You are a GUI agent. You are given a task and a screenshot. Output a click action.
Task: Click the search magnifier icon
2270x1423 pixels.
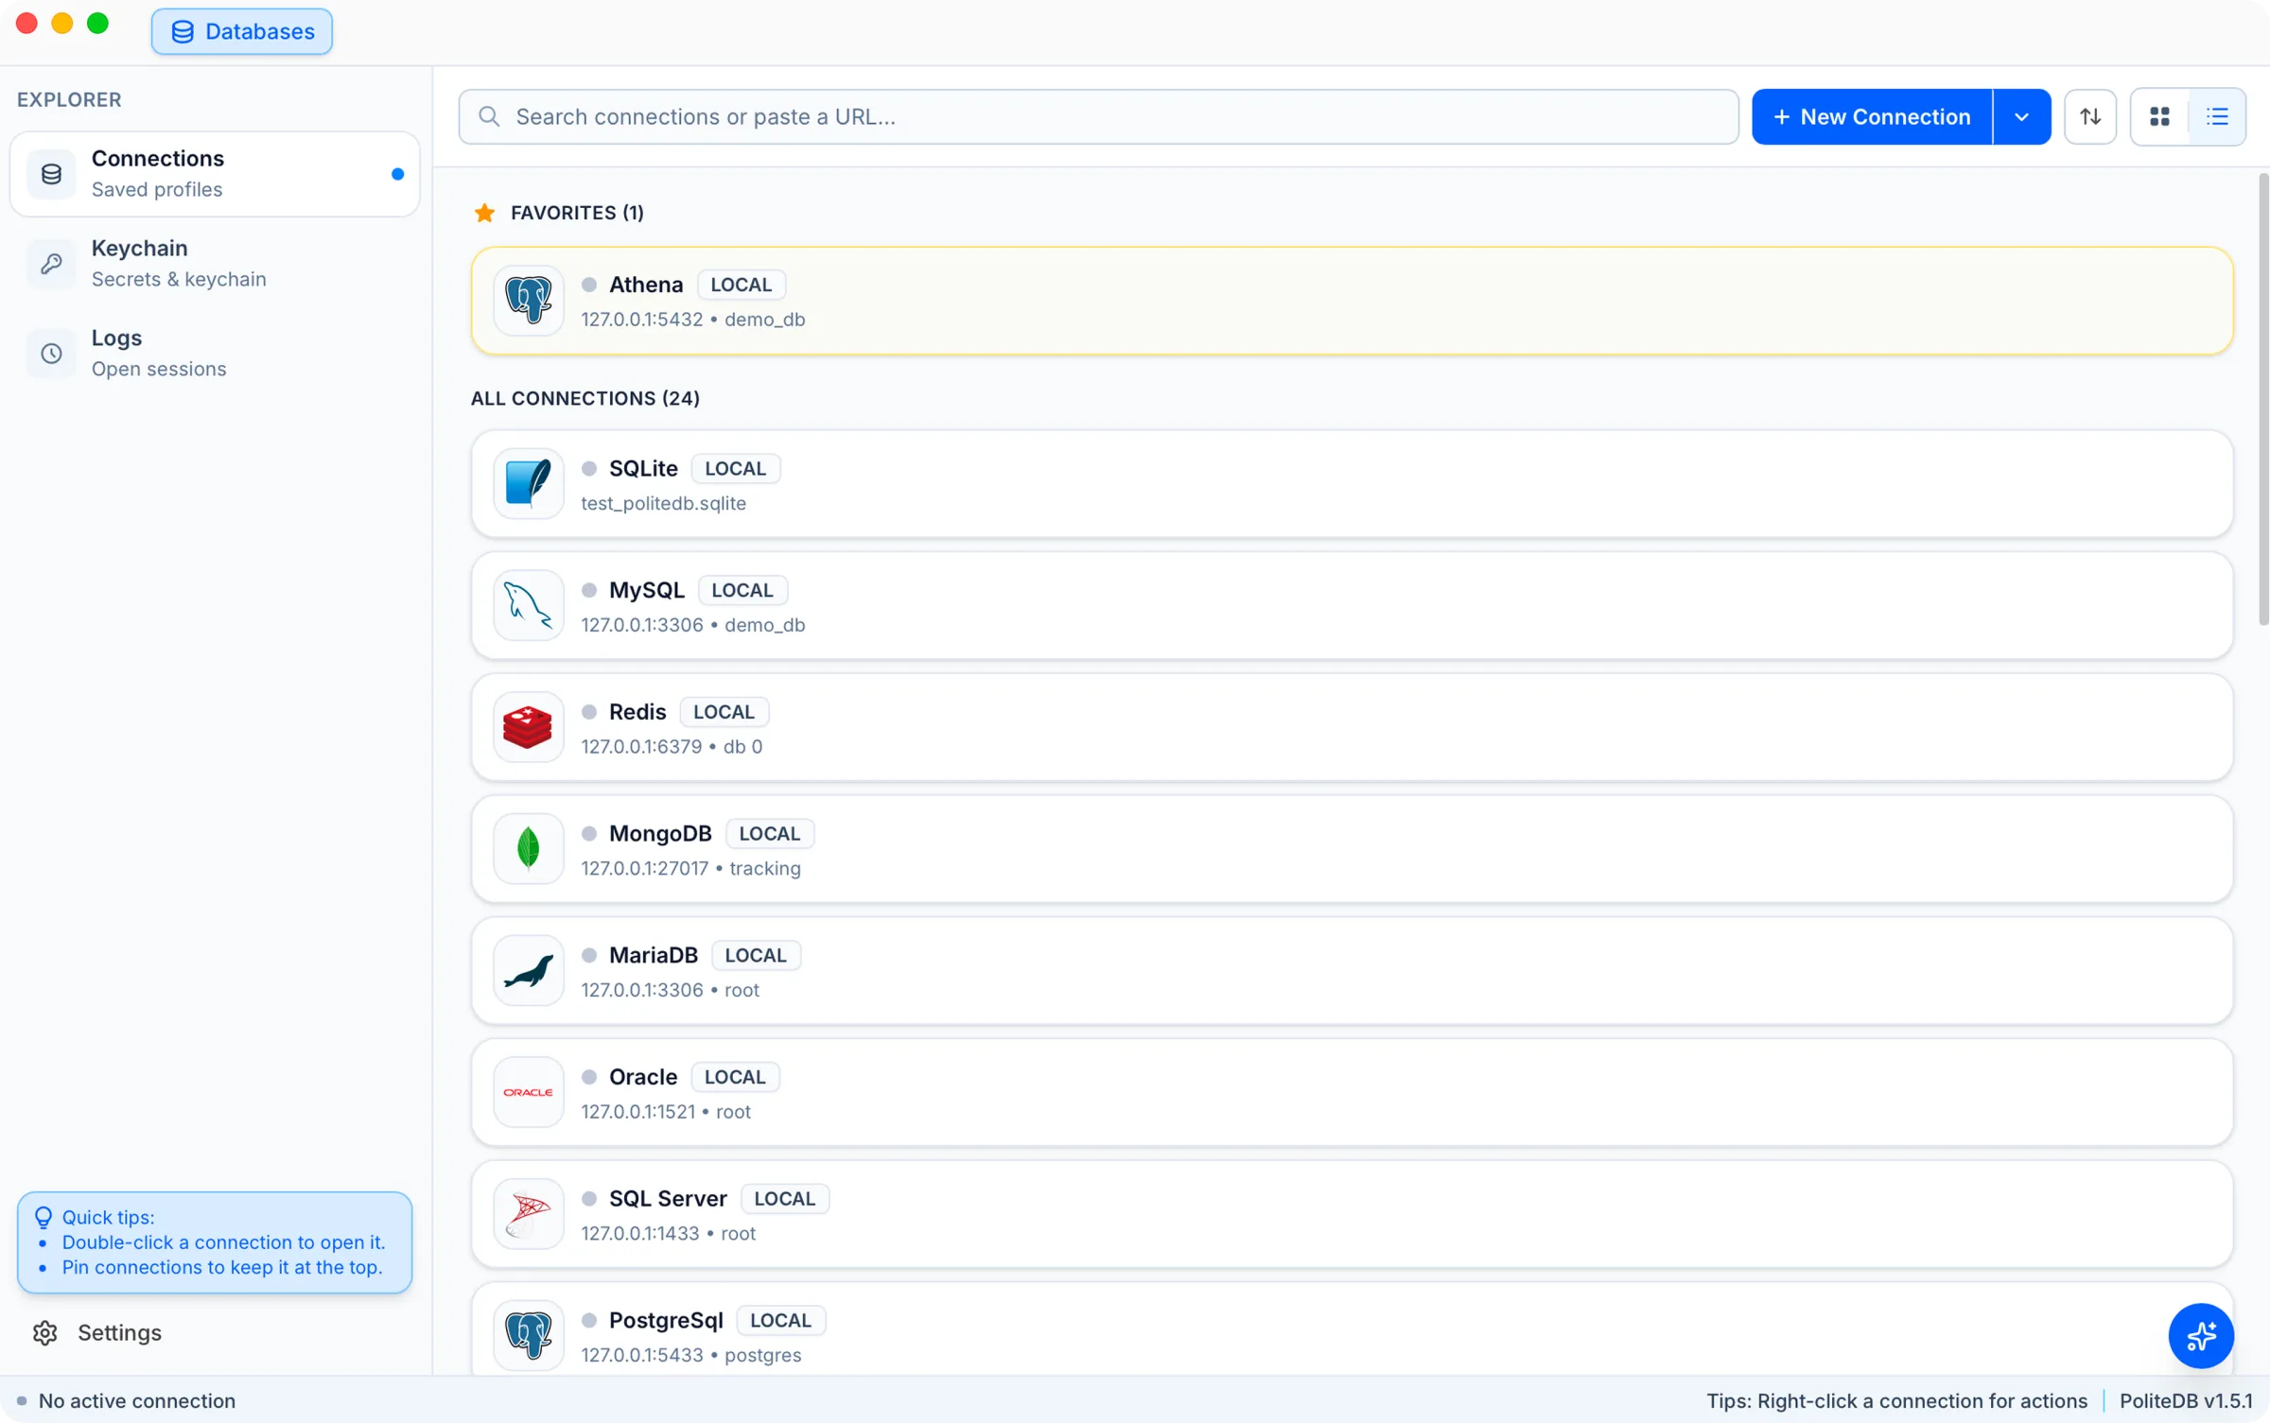(489, 116)
